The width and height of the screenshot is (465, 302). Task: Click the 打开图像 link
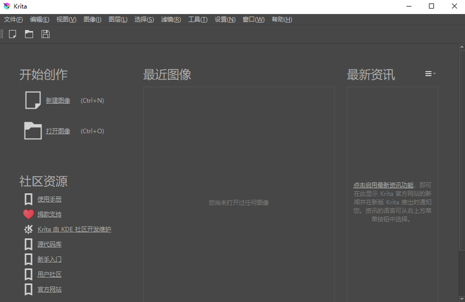tap(58, 131)
